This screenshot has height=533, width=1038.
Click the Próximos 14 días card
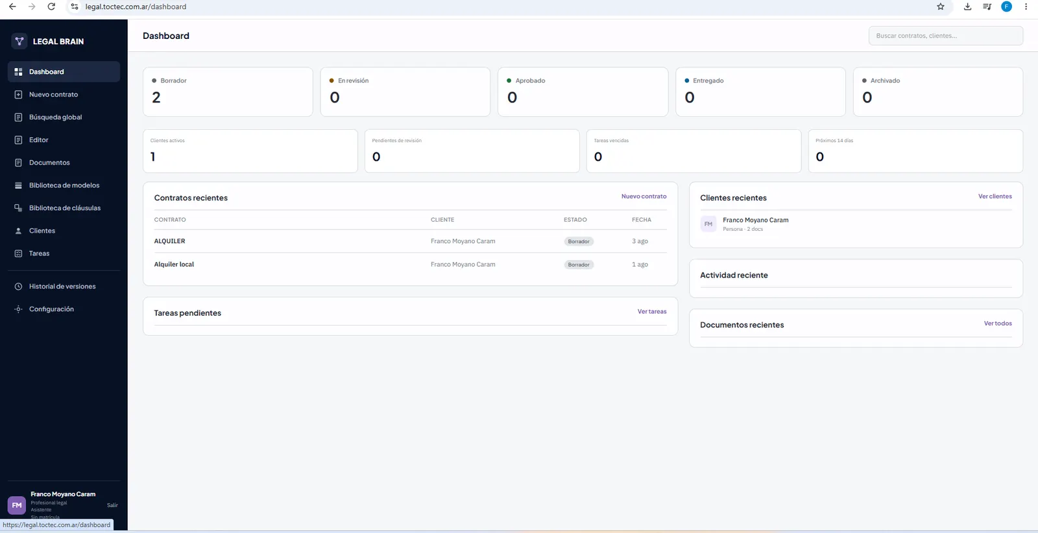[915, 151]
